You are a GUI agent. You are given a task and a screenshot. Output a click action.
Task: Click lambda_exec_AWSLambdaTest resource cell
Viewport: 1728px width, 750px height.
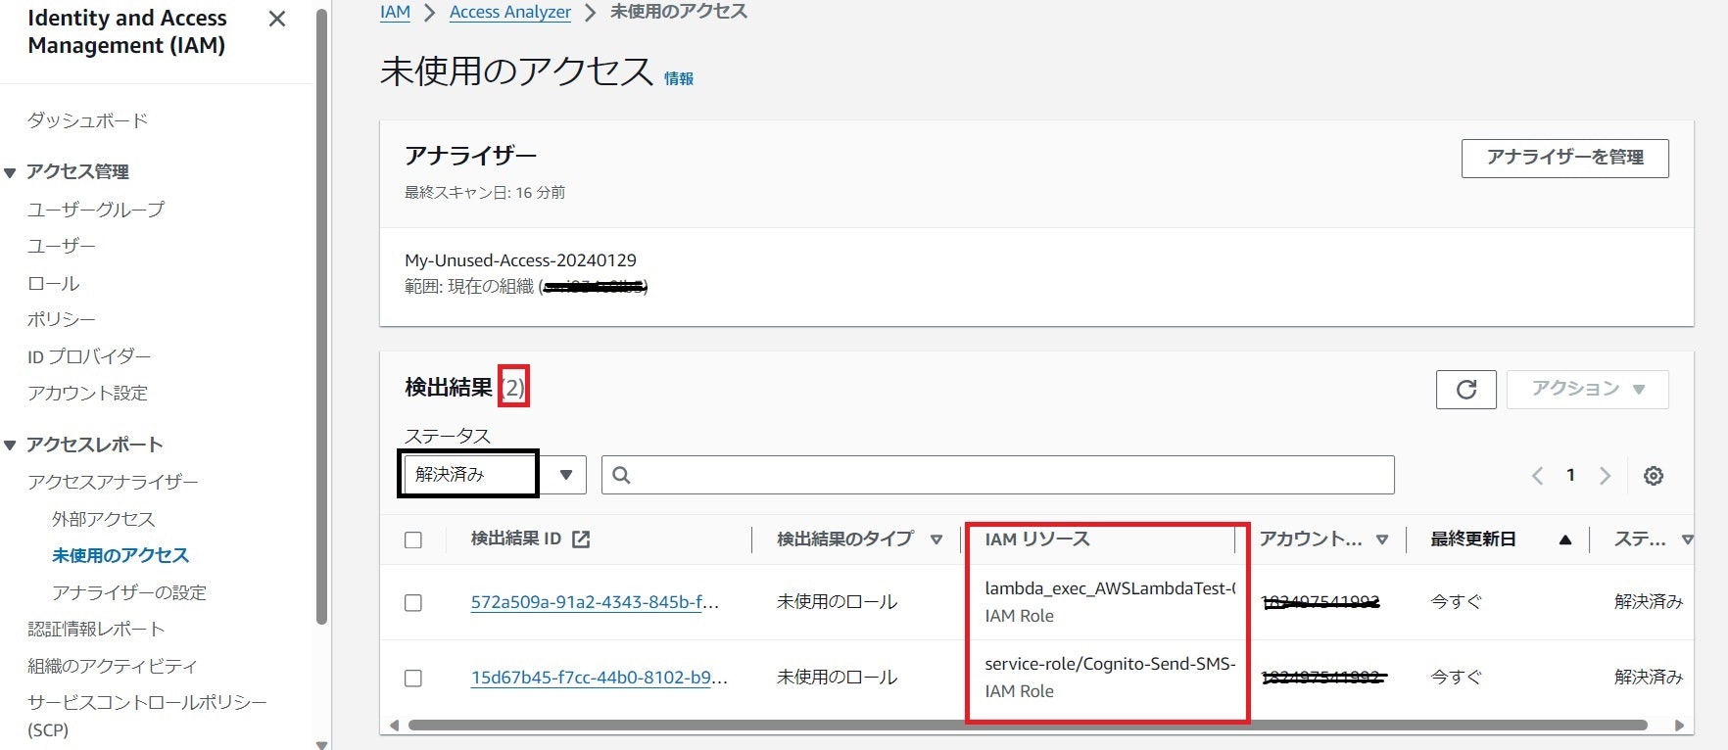pos(1109,602)
